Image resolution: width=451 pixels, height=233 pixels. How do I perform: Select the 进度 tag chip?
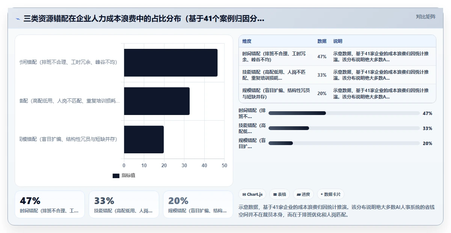coord(303,194)
